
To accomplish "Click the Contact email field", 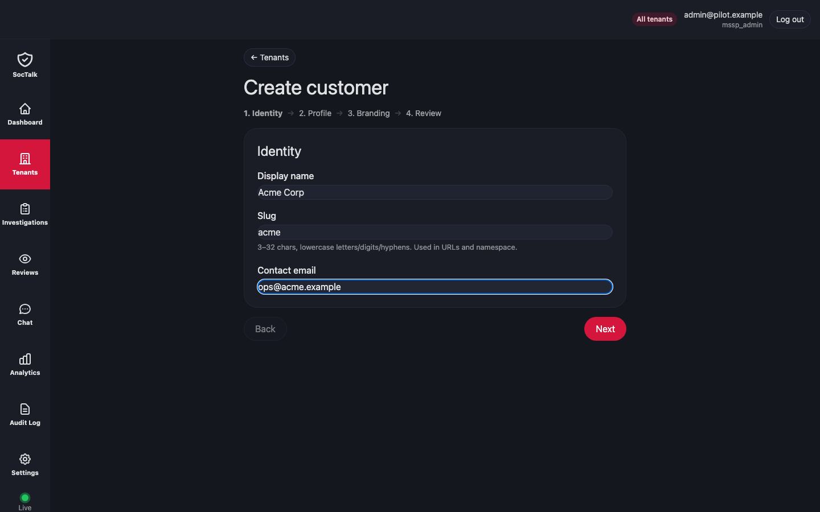I will [x=435, y=287].
